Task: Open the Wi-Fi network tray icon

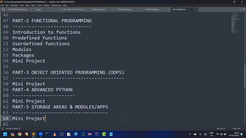Action: 218,134
